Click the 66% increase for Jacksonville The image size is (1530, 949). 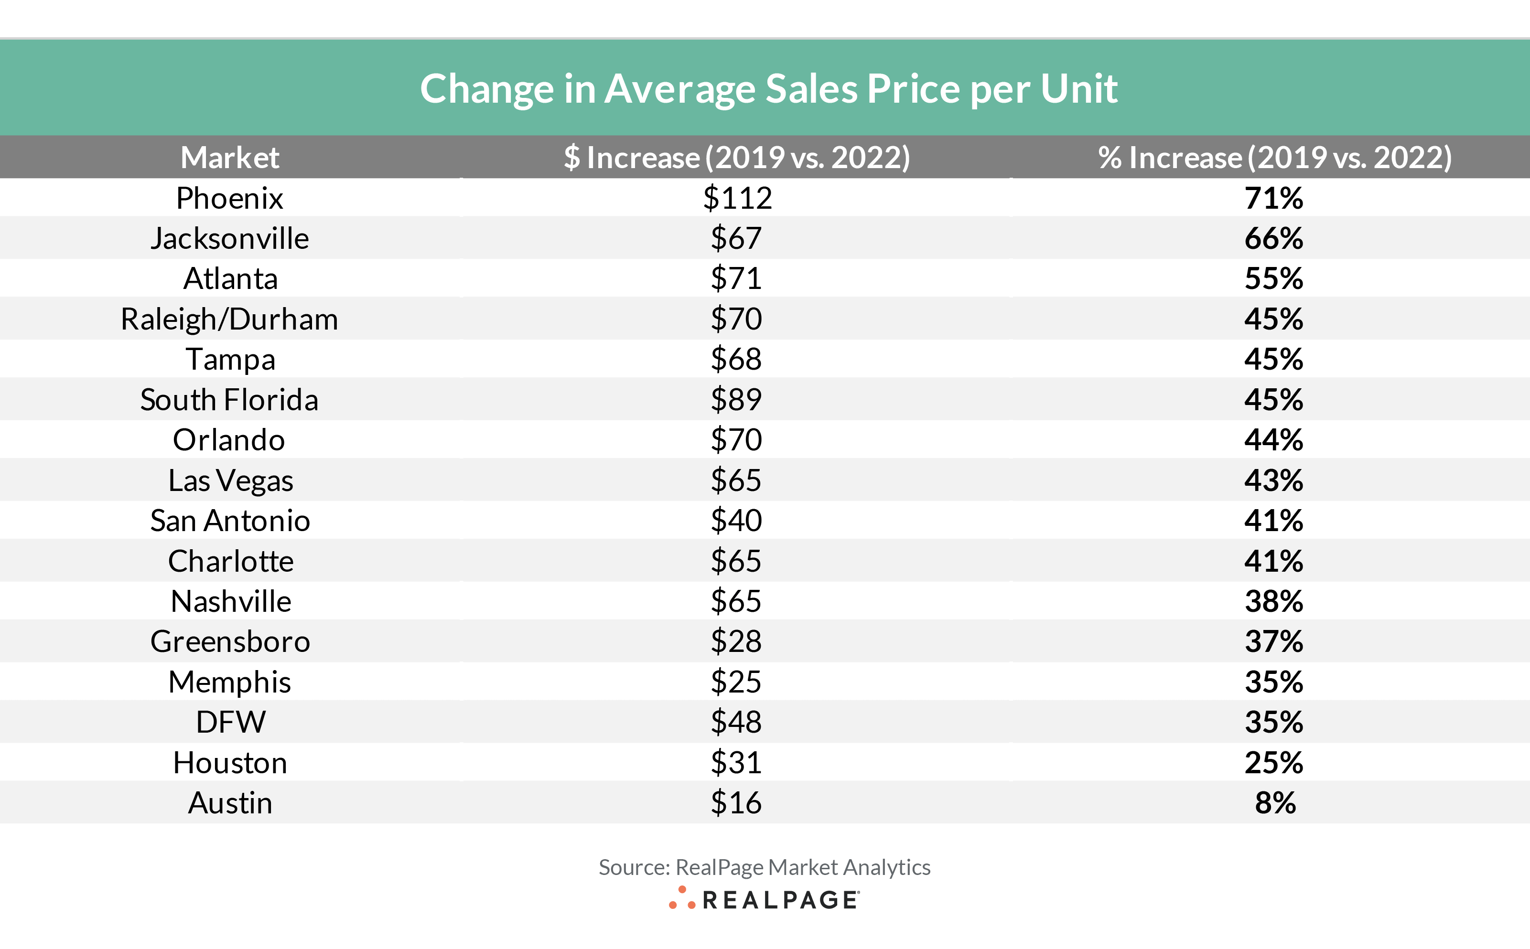(1274, 238)
